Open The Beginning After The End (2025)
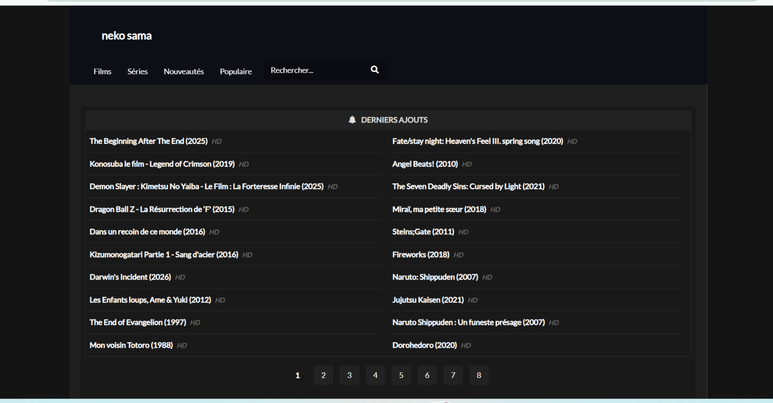Image resolution: width=773 pixels, height=403 pixels. (x=148, y=141)
